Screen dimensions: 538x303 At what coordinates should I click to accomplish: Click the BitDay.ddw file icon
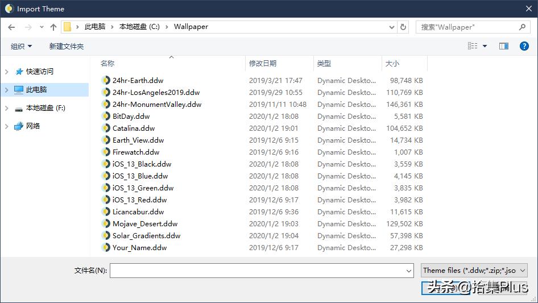[x=106, y=116]
